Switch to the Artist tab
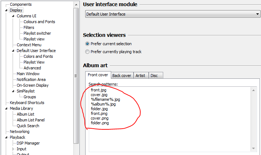The height and width of the screenshot is (155, 261). 140,76
